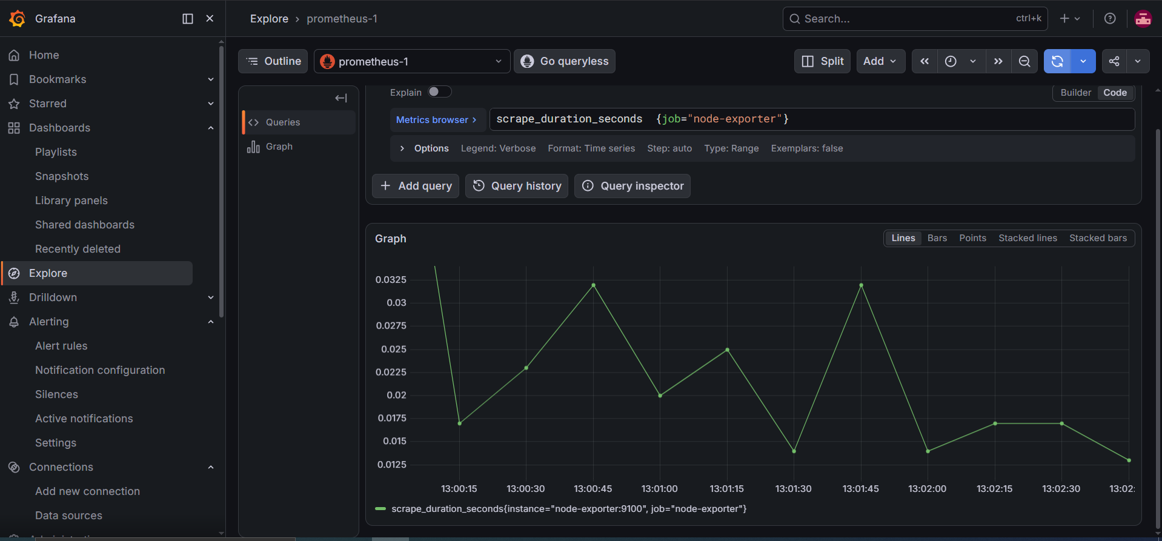This screenshot has width=1162, height=541.
Task: Run query with the refresh icon
Action: click(x=1057, y=61)
